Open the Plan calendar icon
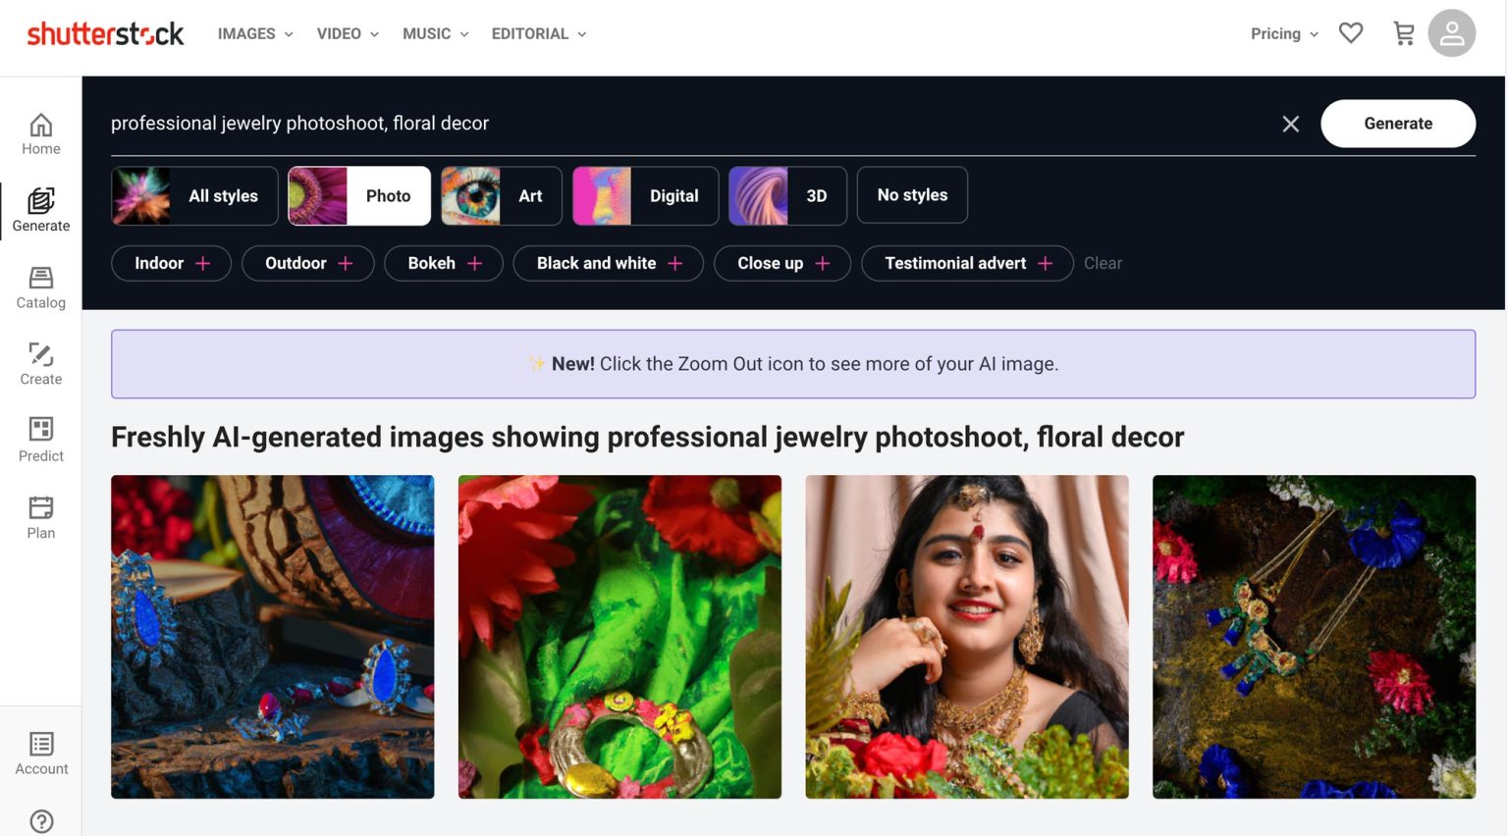Viewport: 1508px width, 836px height. [x=41, y=517]
